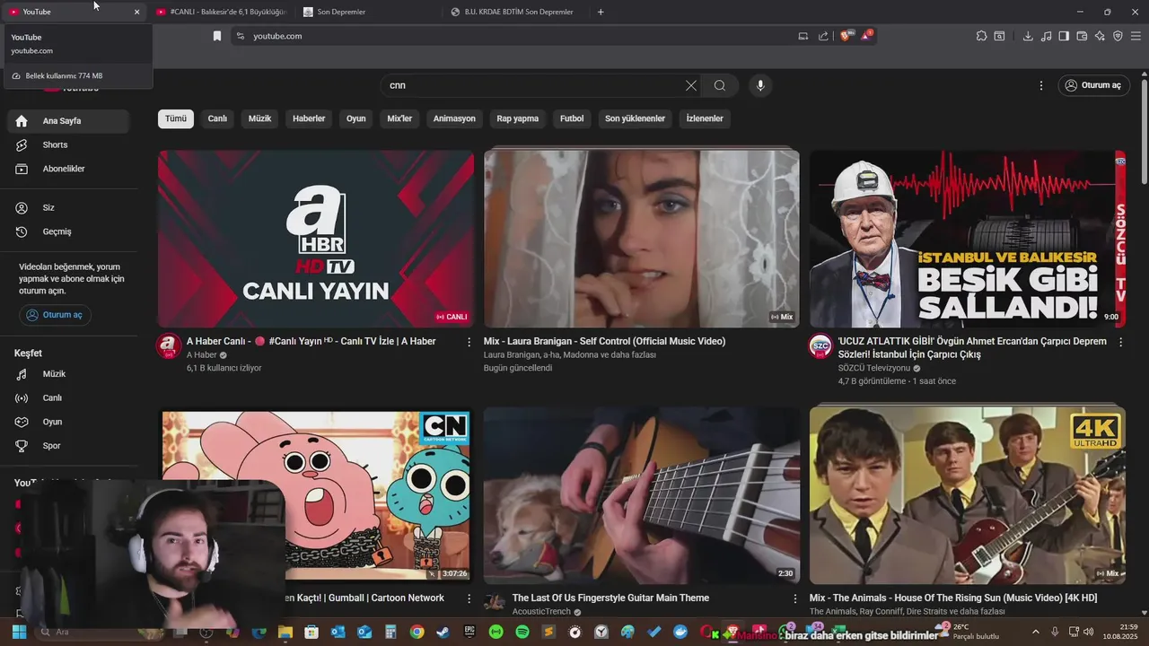The height and width of the screenshot is (646, 1149).
Task: Open the Brave VPN shield icon
Action: pyautogui.click(x=1118, y=36)
